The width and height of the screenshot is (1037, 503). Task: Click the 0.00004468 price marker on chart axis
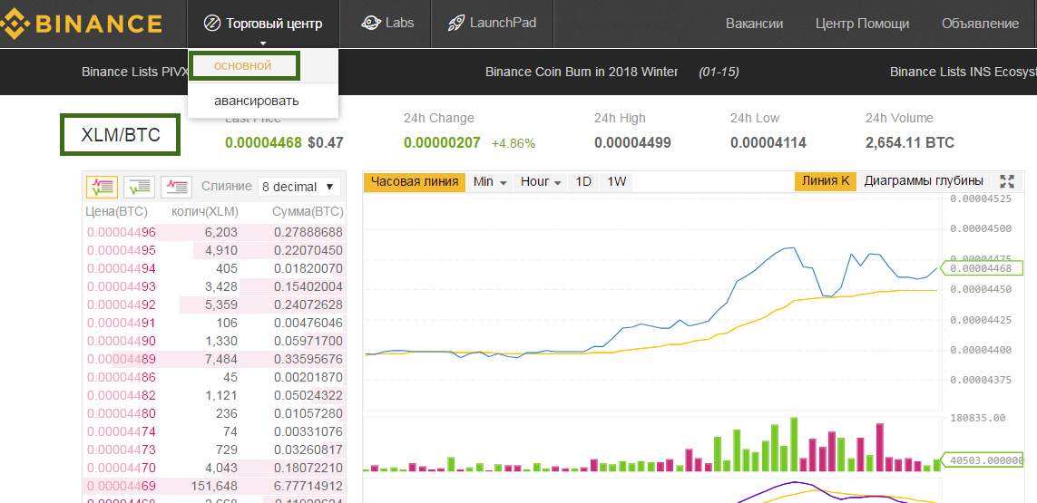pos(984,268)
